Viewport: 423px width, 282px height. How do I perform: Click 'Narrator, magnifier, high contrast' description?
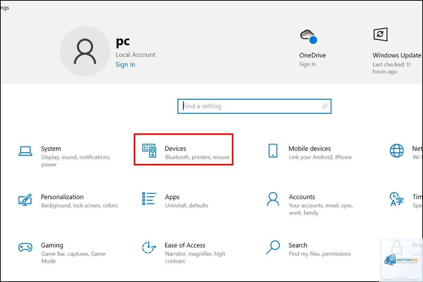click(195, 257)
